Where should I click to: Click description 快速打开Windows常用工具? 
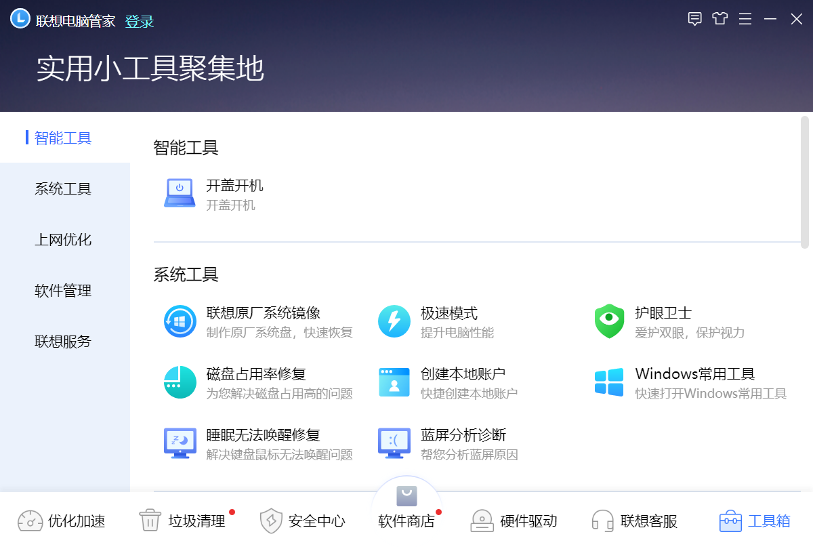(711, 394)
